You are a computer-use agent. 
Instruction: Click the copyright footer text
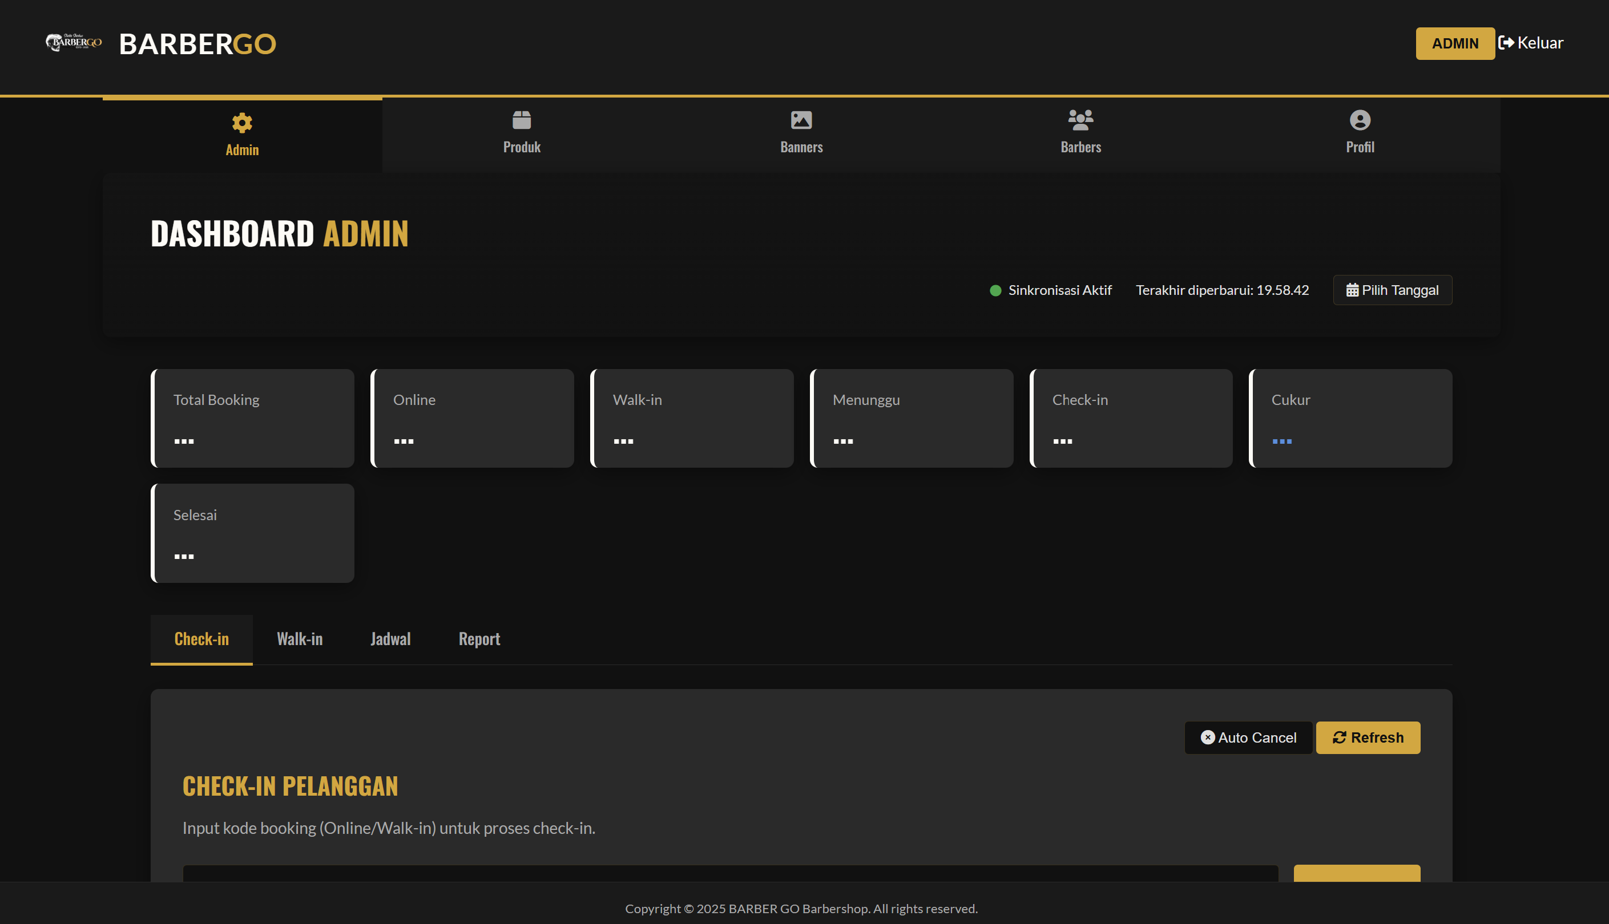(x=801, y=909)
